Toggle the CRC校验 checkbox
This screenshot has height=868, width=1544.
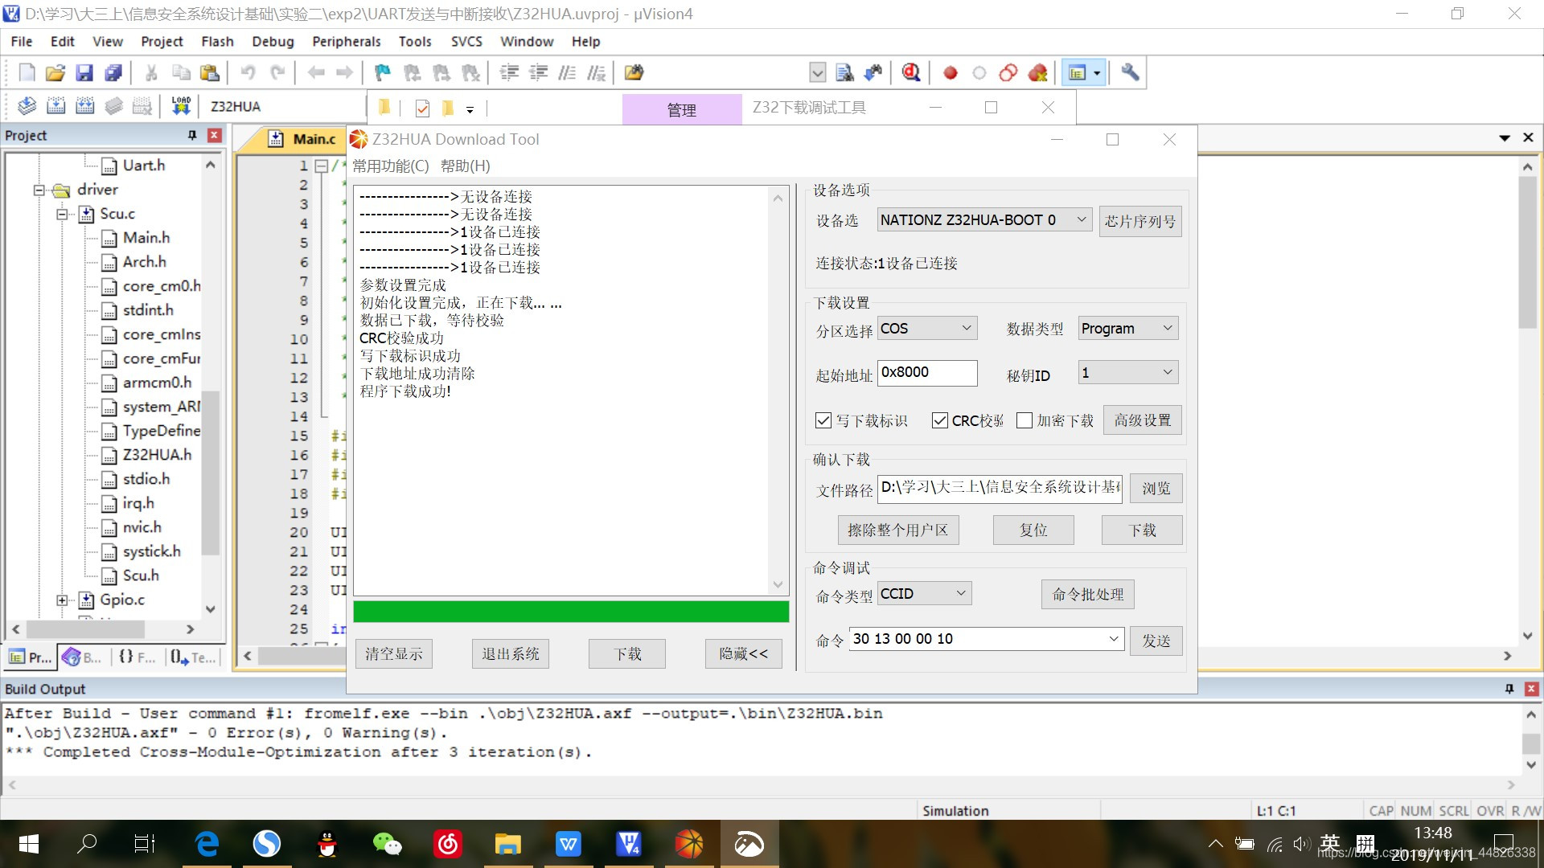pyautogui.click(x=939, y=420)
